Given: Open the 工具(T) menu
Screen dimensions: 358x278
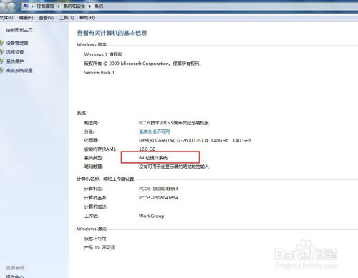Looking at the screenshot, I should click(x=67, y=18).
